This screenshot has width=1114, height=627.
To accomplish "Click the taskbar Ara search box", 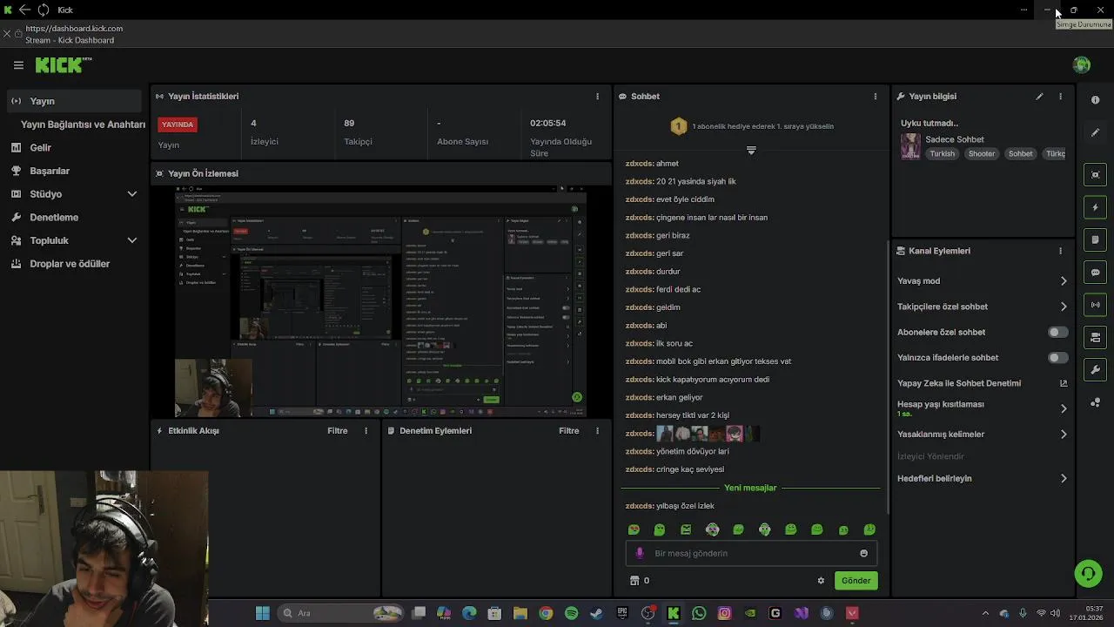I will (342, 613).
